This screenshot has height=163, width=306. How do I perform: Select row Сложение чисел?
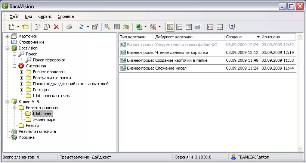tap(208, 68)
